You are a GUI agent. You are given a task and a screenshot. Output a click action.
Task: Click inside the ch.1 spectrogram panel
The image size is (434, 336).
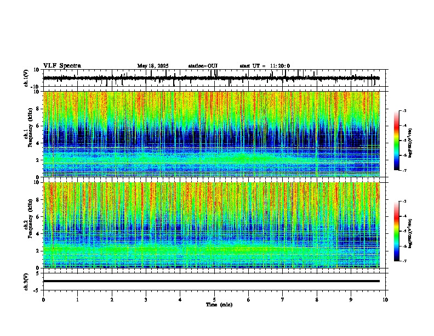pos(211,134)
